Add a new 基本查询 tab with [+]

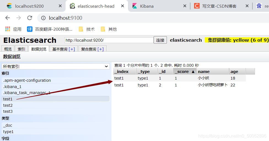[x=72, y=49]
